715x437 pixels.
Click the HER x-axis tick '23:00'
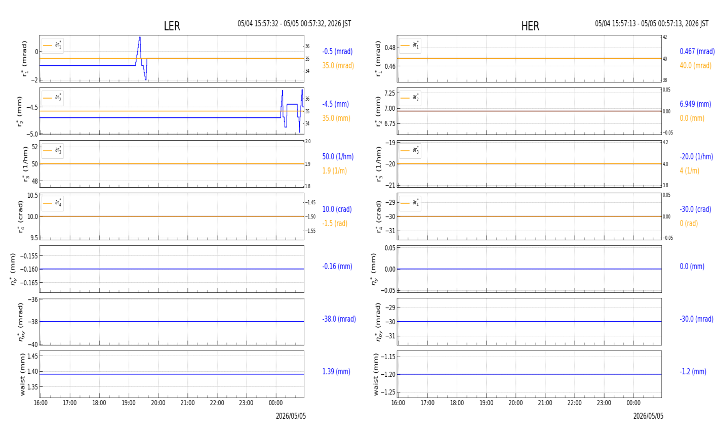click(x=604, y=403)
